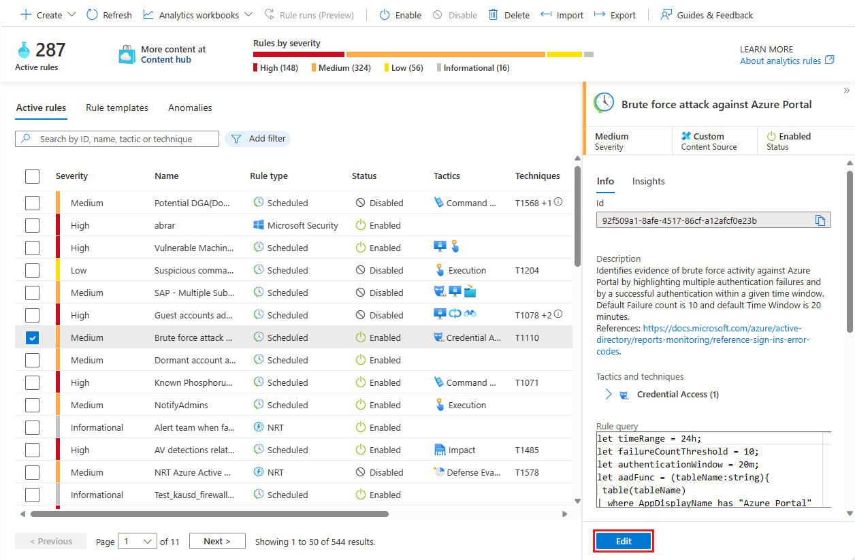Toggle the select-all checkbox in table header

click(32, 176)
